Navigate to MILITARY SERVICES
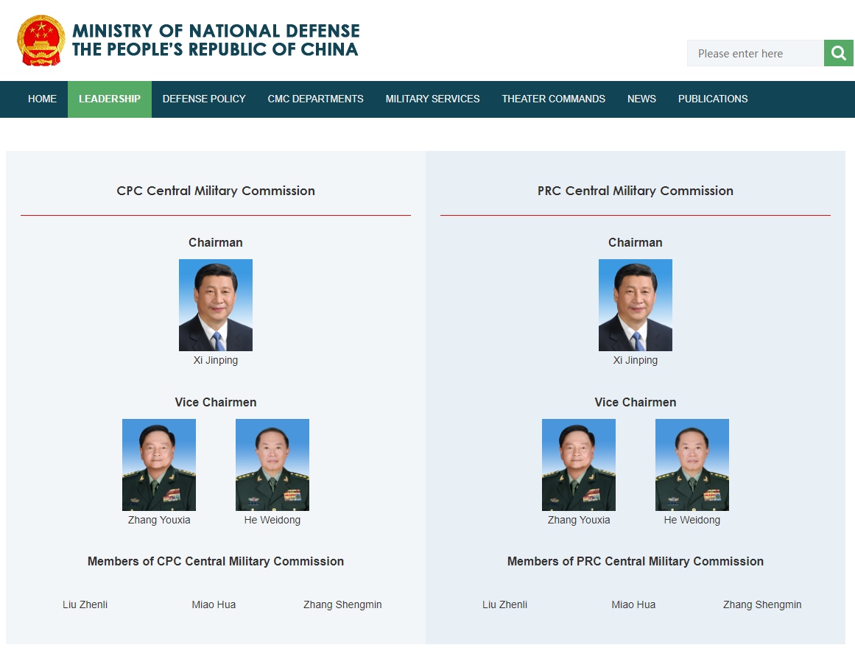 [x=432, y=99]
